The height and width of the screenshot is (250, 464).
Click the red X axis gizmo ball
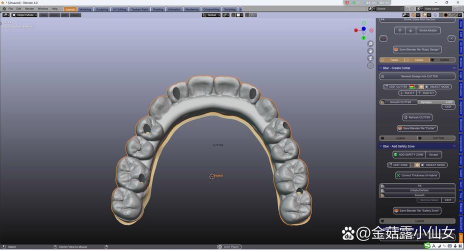[356, 30]
